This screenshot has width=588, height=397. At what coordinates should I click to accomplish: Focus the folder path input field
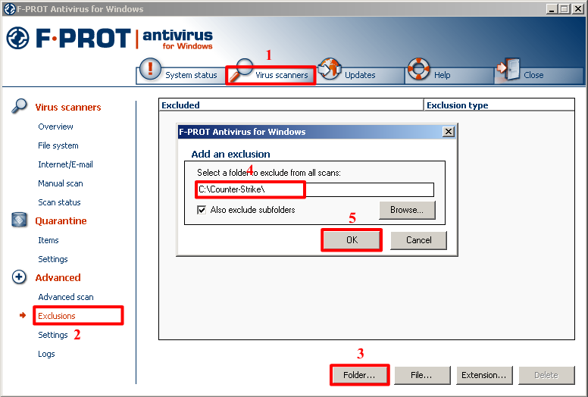click(x=315, y=189)
